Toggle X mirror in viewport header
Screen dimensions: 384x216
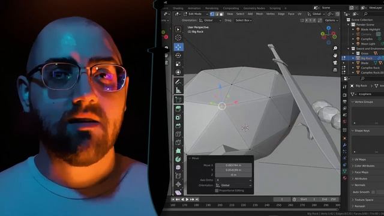click(x=306, y=20)
